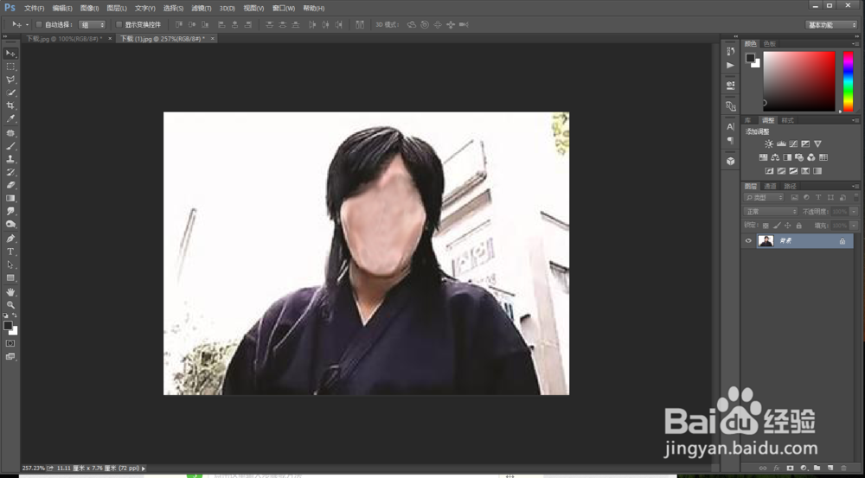Select the Eyedropper tool
865x478 pixels.
[10, 118]
